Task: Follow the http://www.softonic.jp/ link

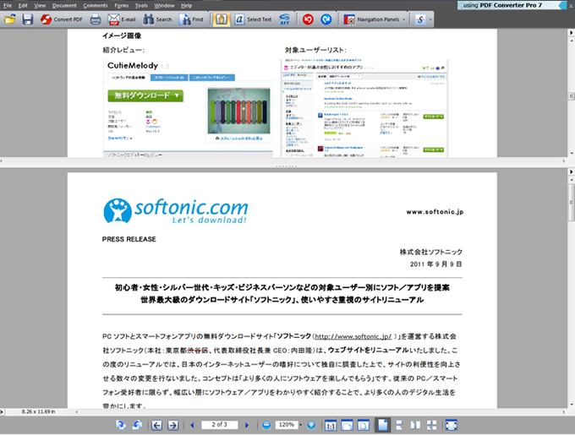Action: [353, 336]
